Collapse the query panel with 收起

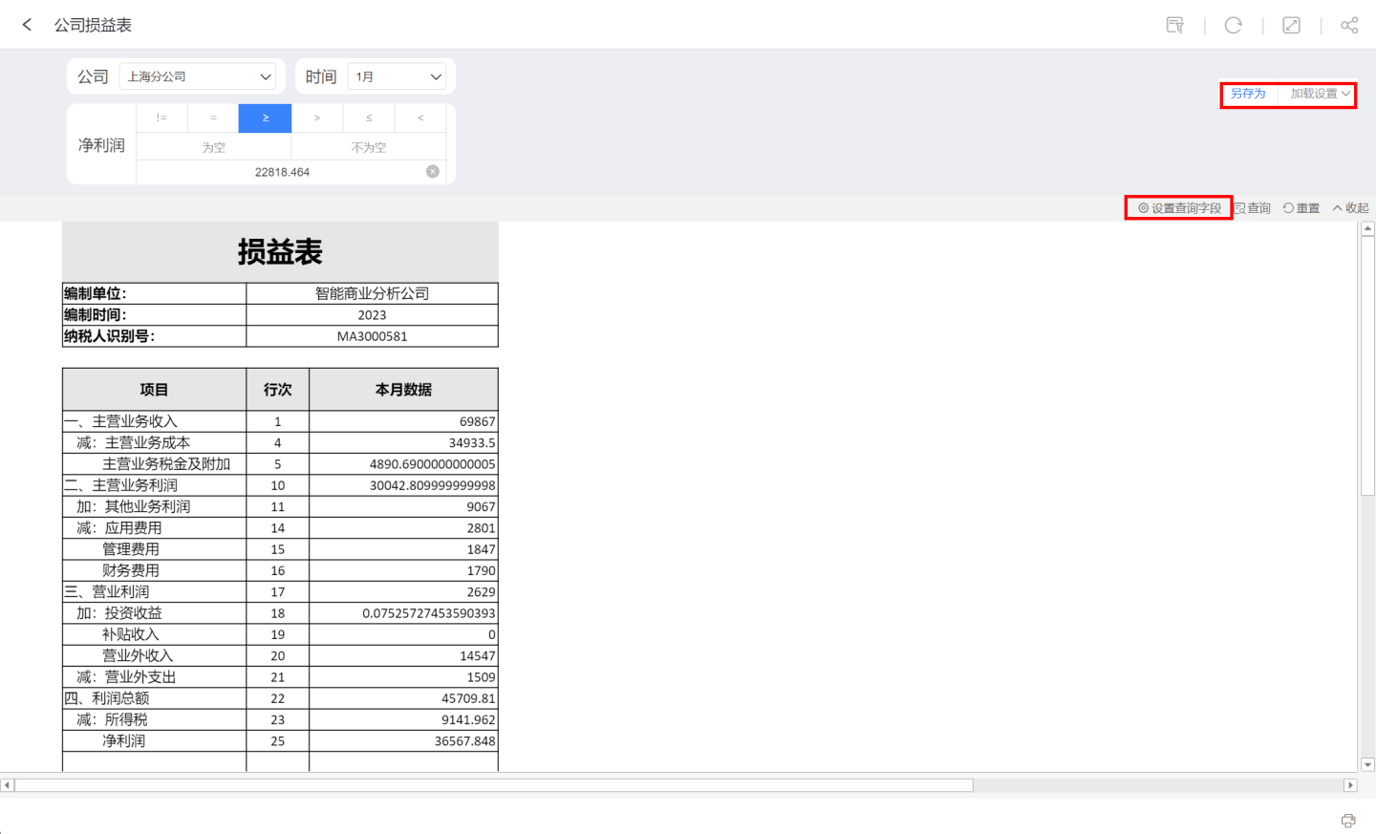pyautogui.click(x=1350, y=208)
